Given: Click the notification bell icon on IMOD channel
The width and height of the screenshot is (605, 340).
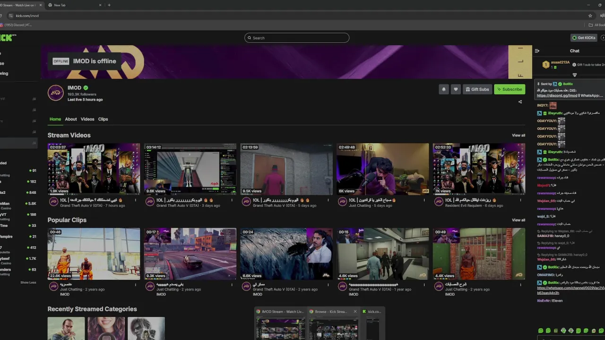Looking at the screenshot, I should (x=443, y=89).
